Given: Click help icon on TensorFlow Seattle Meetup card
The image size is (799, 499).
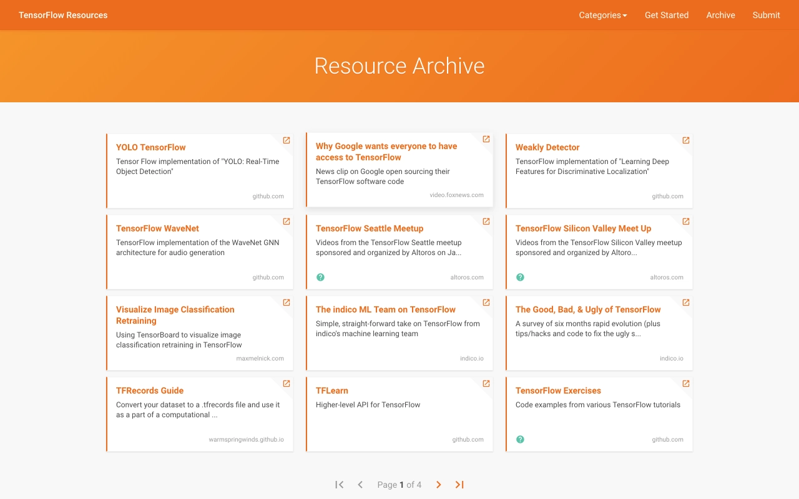Looking at the screenshot, I should [320, 277].
